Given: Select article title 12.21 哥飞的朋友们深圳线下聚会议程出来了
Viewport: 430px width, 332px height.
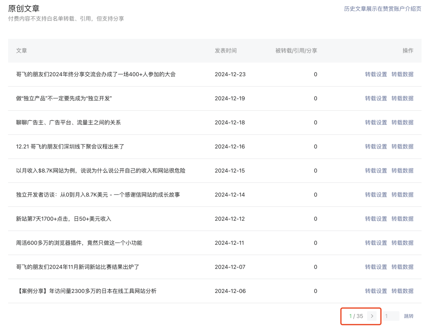Looking at the screenshot, I should 70,147.
